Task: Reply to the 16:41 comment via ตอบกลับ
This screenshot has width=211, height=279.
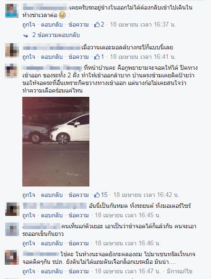Action: pyautogui.click(x=52, y=57)
